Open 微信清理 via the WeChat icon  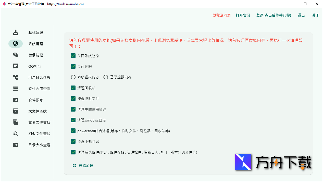16,55
